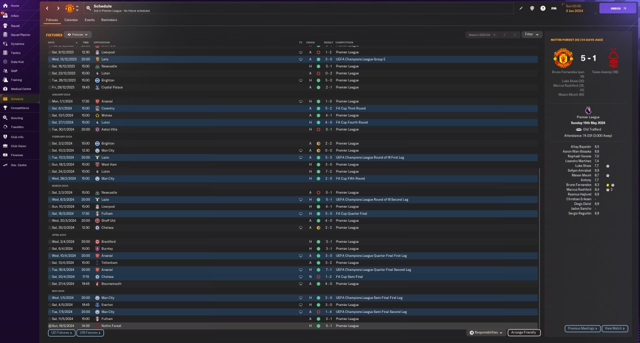Open the FM menu icon
Image resolution: width=640 pixels, height=343 pixels.
coord(553,8)
